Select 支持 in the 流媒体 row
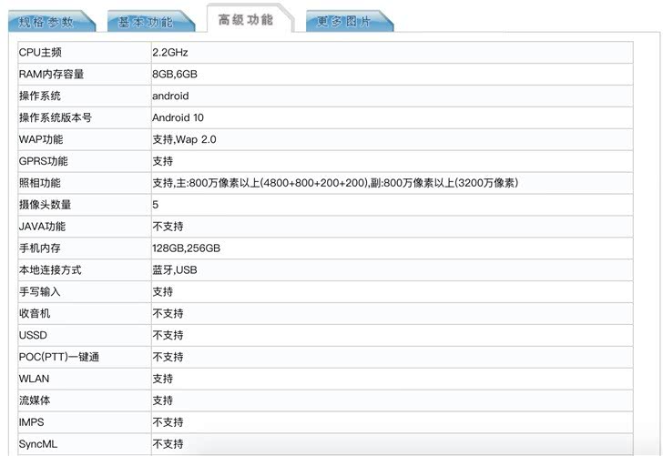 [163, 400]
